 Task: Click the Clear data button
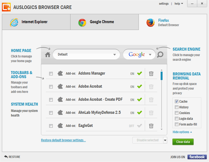tap(183, 142)
